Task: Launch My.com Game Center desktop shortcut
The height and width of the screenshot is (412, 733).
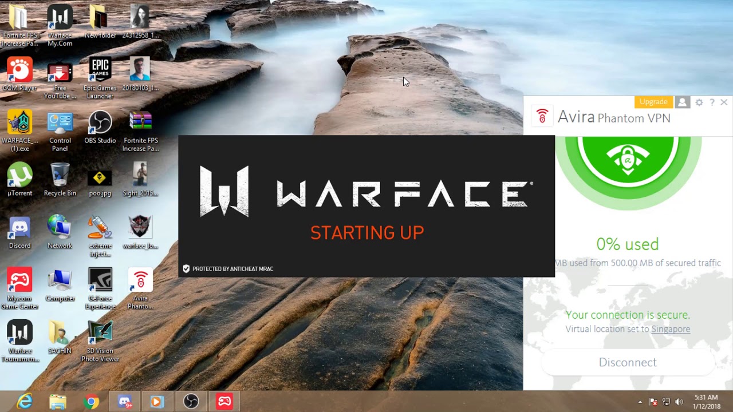Action: pyautogui.click(x=19, y=289)
